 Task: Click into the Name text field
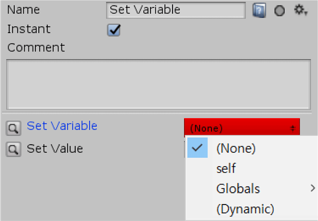point(176,10)
